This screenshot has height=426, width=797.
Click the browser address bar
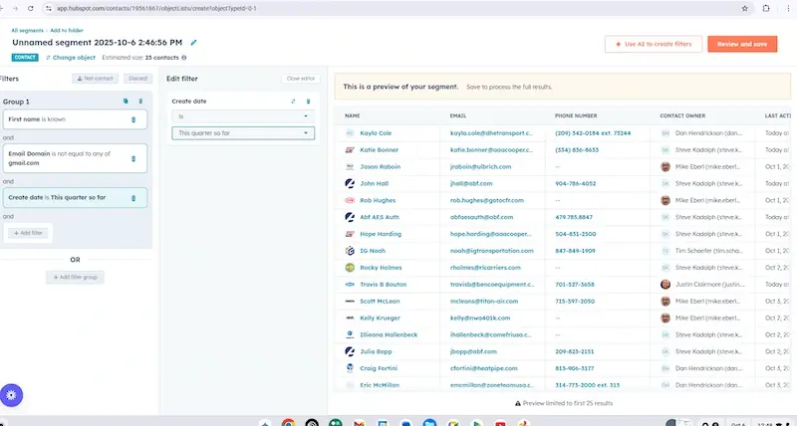(x=392, y=8)
